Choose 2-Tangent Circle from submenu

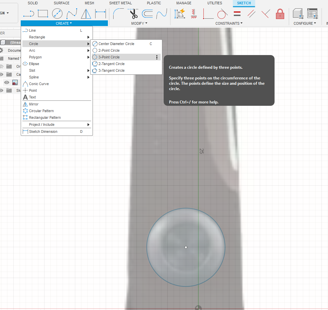(x=111, y=64)
